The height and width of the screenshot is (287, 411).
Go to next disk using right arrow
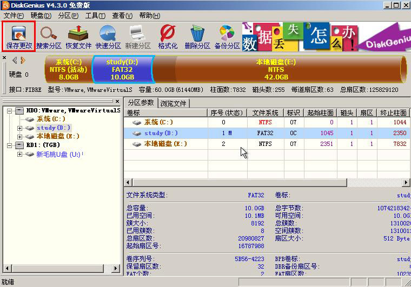point(23,61)
